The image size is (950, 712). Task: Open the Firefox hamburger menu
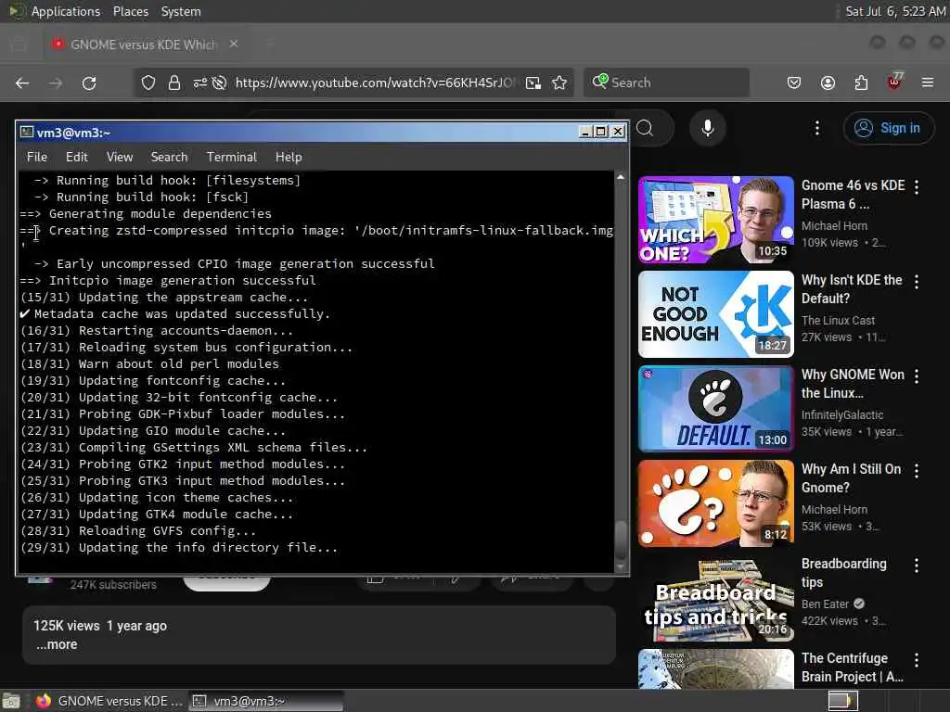pyautogui.click(x=928, y=83)
